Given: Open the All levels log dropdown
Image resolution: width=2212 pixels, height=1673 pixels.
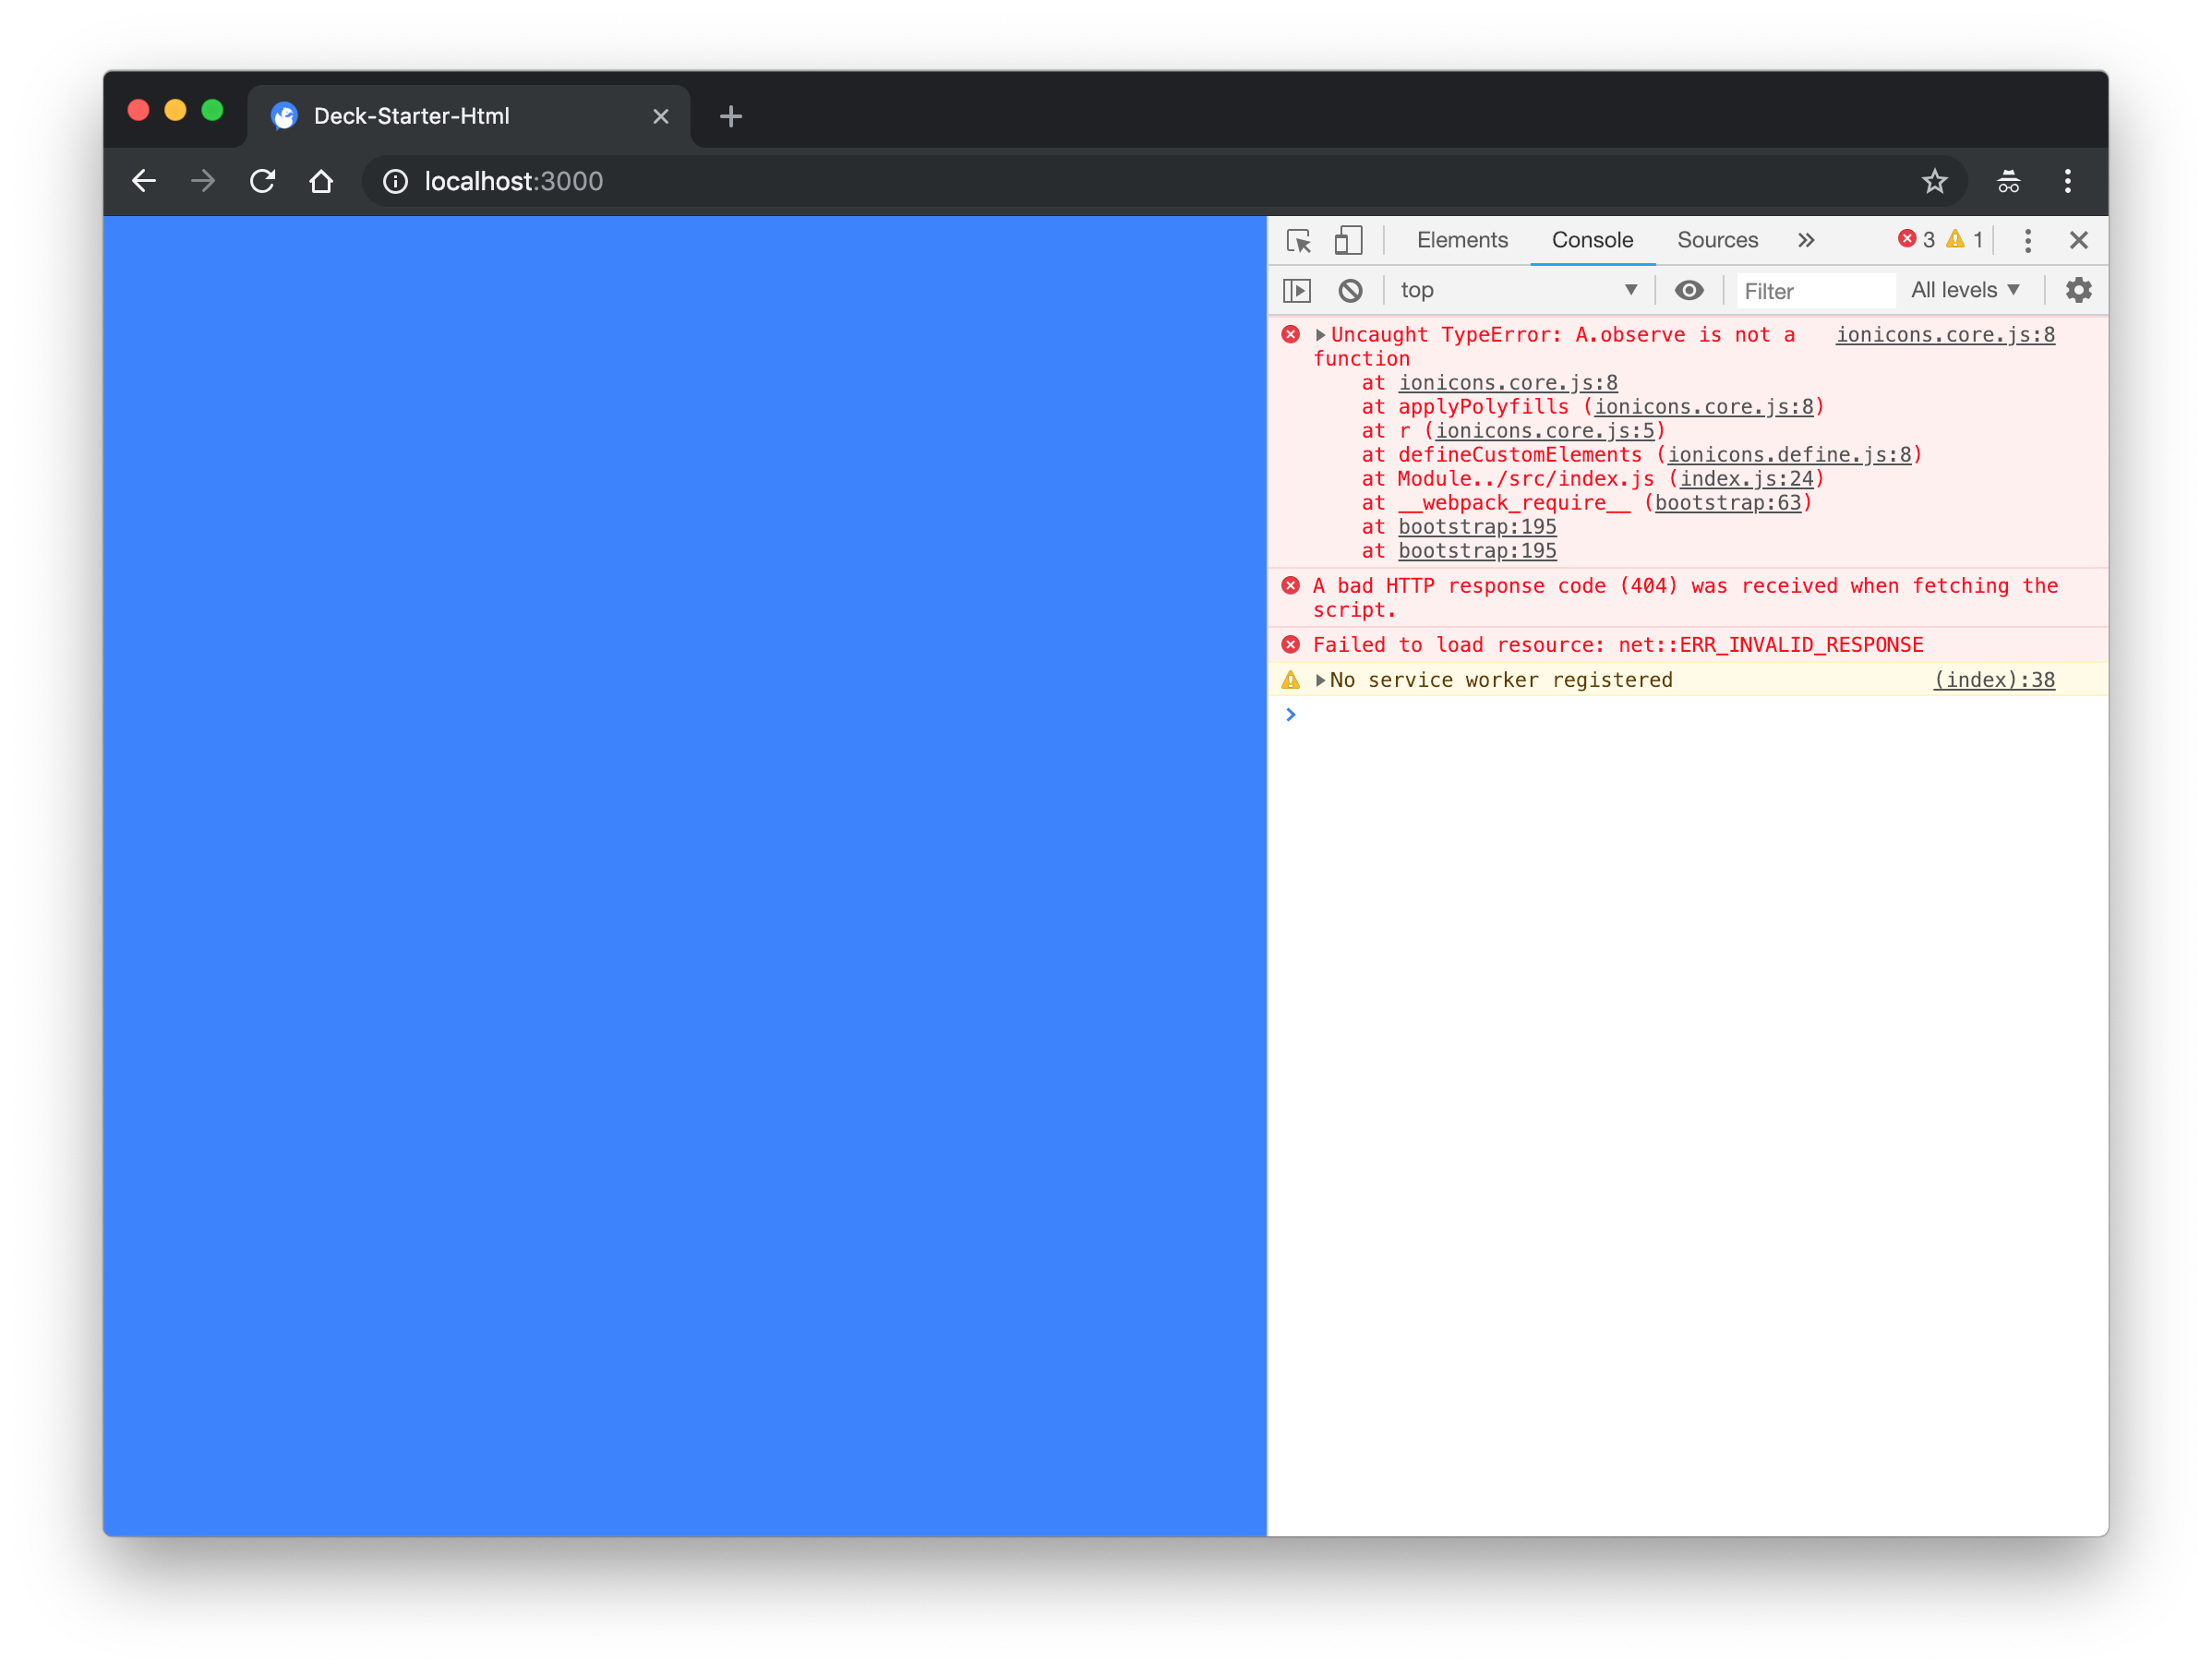Looking at the screenshot, I should (1965, 290).
